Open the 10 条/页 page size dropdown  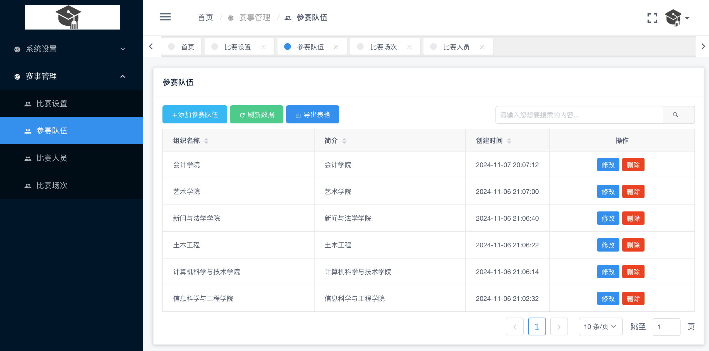click(x=600, y=326)
